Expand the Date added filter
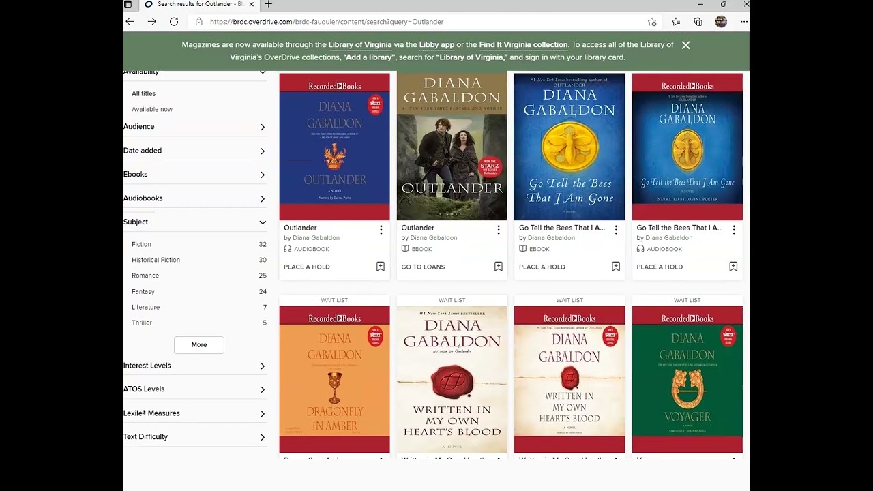The image size is (873, 491). pyautogui.click(x=194, y=151)
